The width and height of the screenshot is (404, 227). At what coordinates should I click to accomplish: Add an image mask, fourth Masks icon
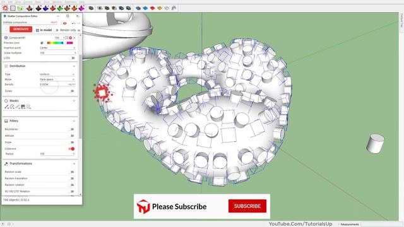coord(23,107)
